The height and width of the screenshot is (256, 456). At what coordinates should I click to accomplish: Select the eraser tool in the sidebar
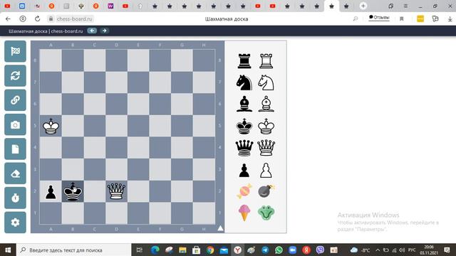tap(15, 174)
